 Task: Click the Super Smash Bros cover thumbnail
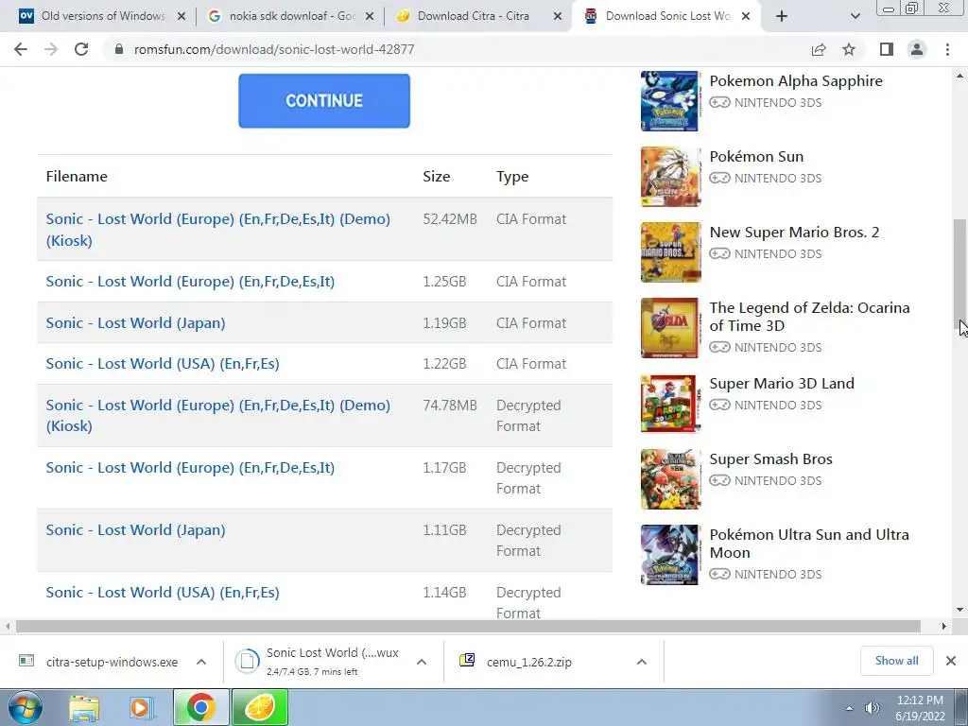tap(670, 479)
